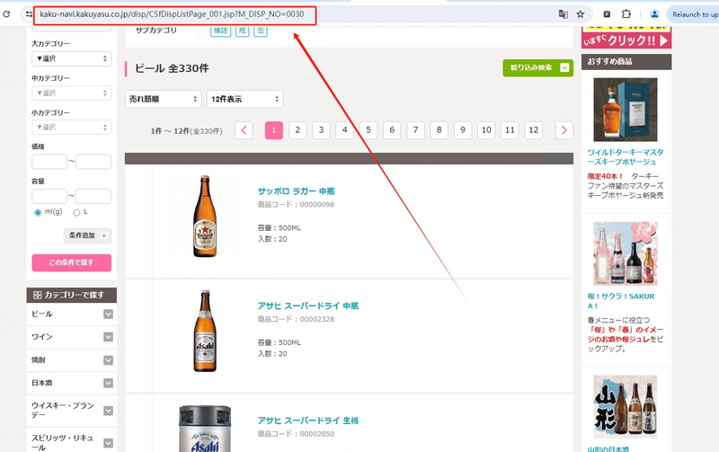Click the 日本酒 category link in sidebar
Viewport: 719px width, 452px height.
tap(41, 383)
